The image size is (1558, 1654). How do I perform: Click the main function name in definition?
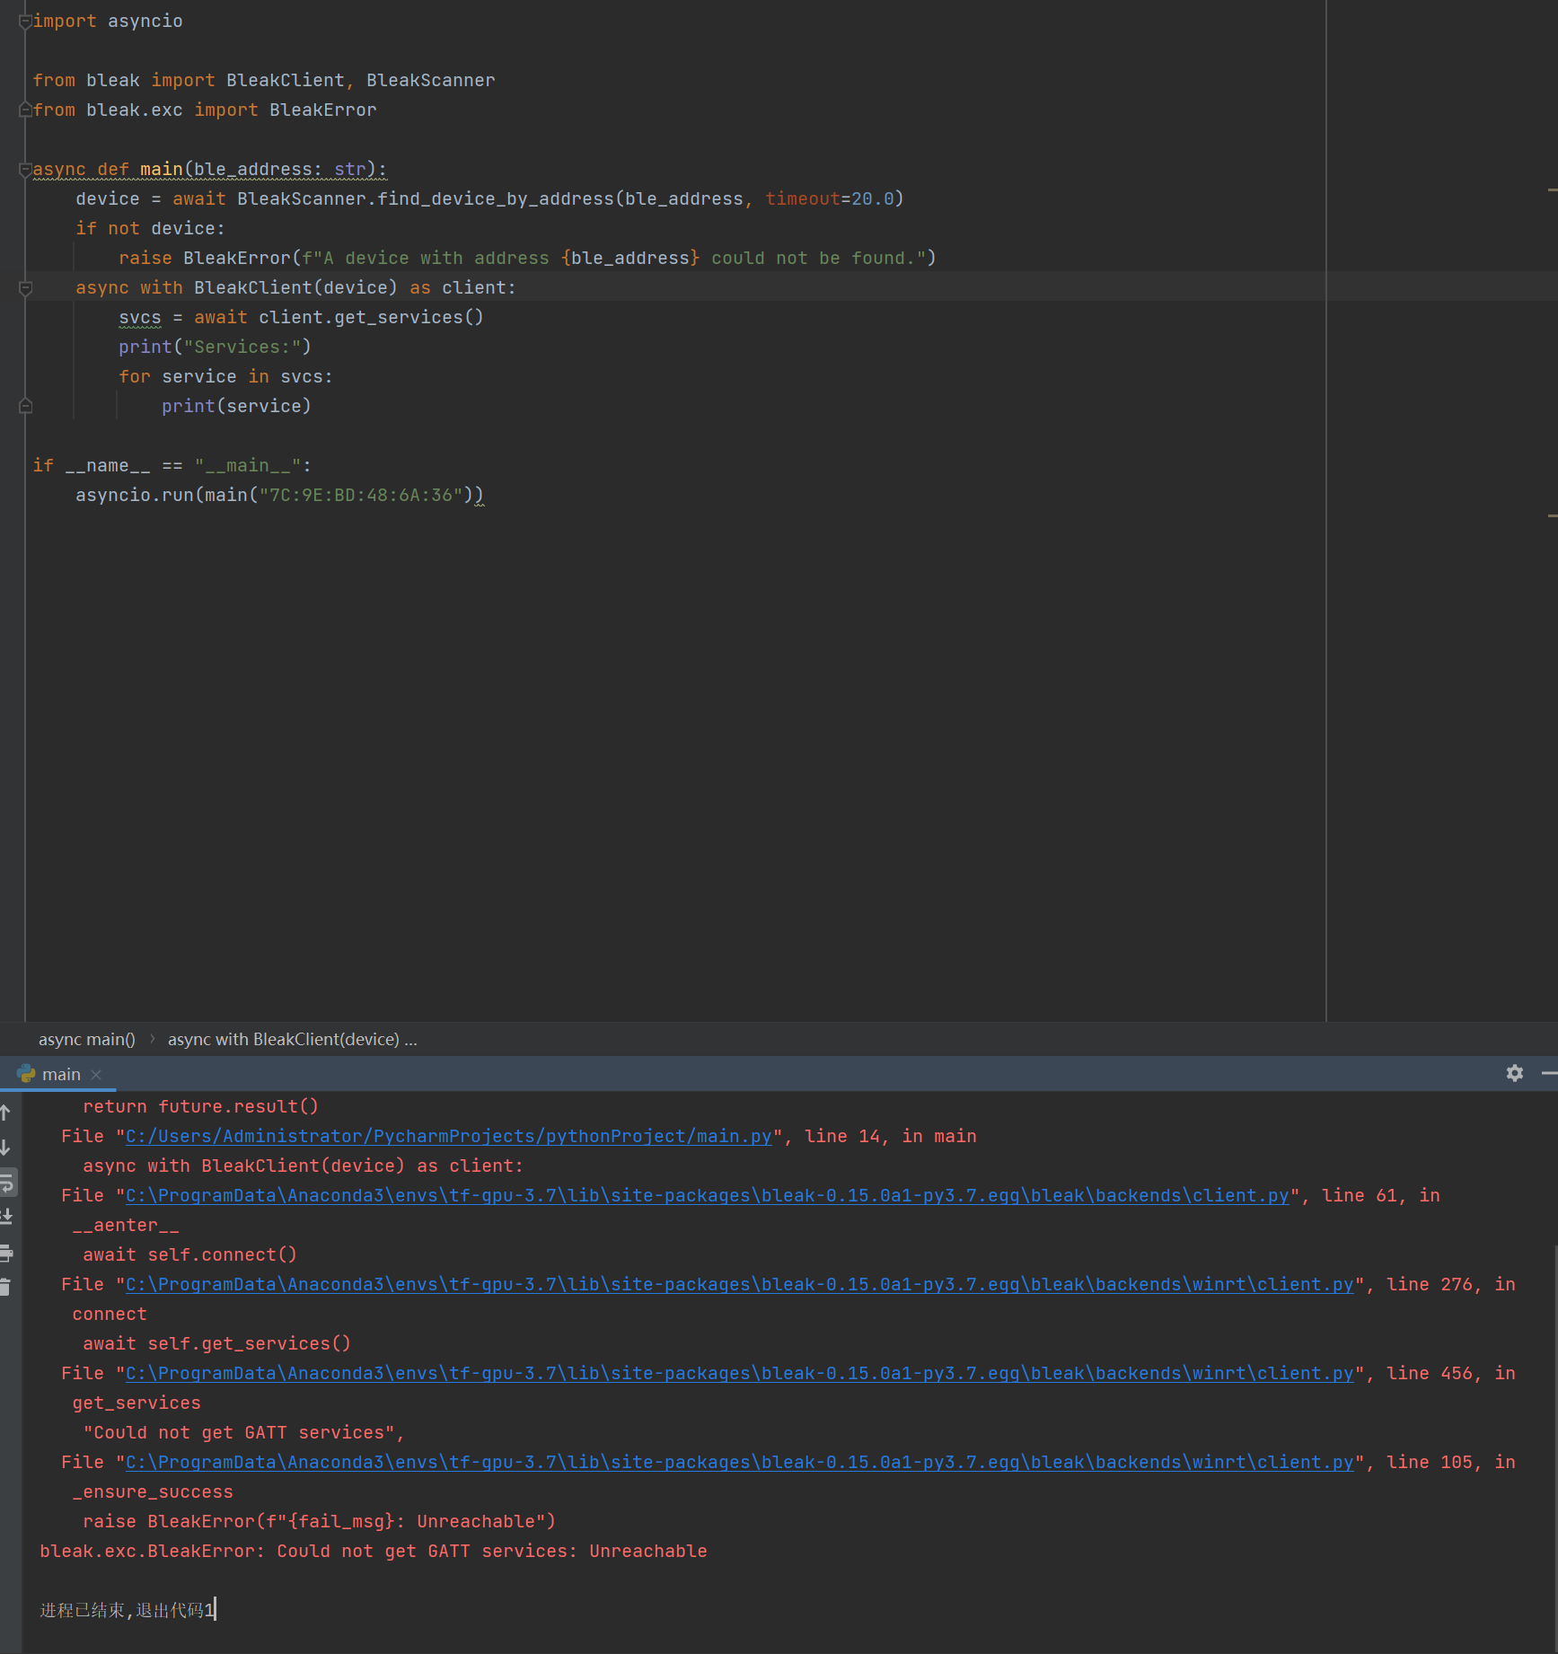coord(161,169)
